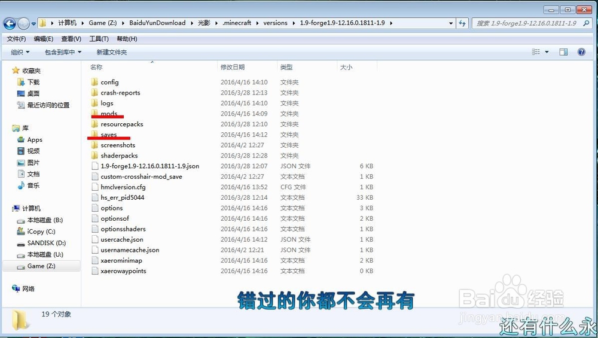
Task: Open the config folder icon
Action: tap(94, 82)
